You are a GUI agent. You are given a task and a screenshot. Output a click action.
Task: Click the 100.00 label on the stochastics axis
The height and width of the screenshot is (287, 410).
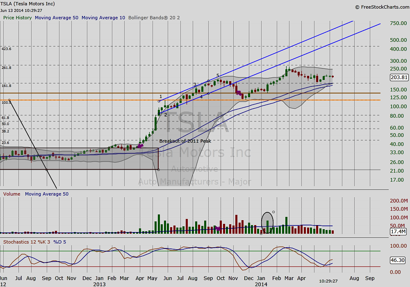(398, 246)
